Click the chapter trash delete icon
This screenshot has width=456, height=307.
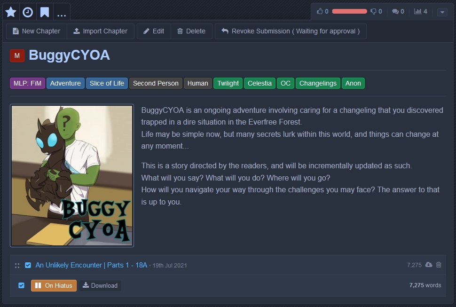coord(439,265)
